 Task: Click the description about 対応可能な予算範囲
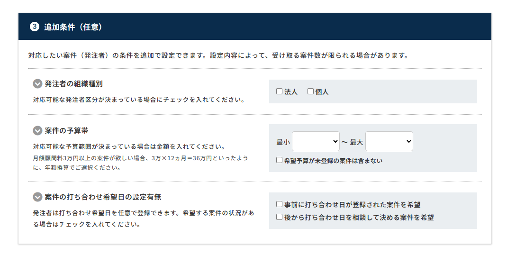click(x=129, y=146)
